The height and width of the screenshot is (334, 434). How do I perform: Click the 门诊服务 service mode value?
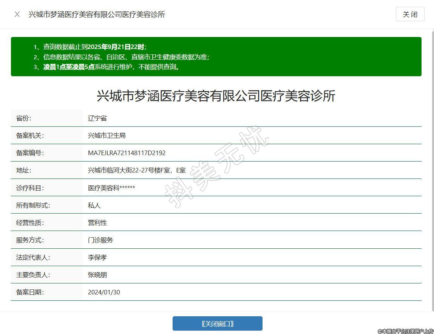[x=100, y=240]
